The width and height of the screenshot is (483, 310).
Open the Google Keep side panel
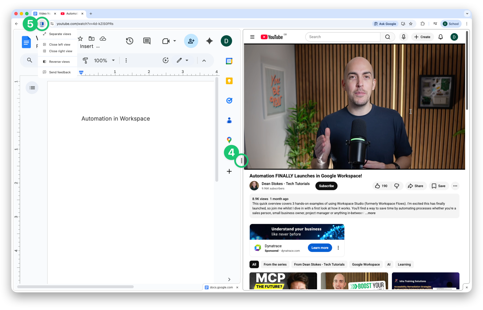[229, 81]
